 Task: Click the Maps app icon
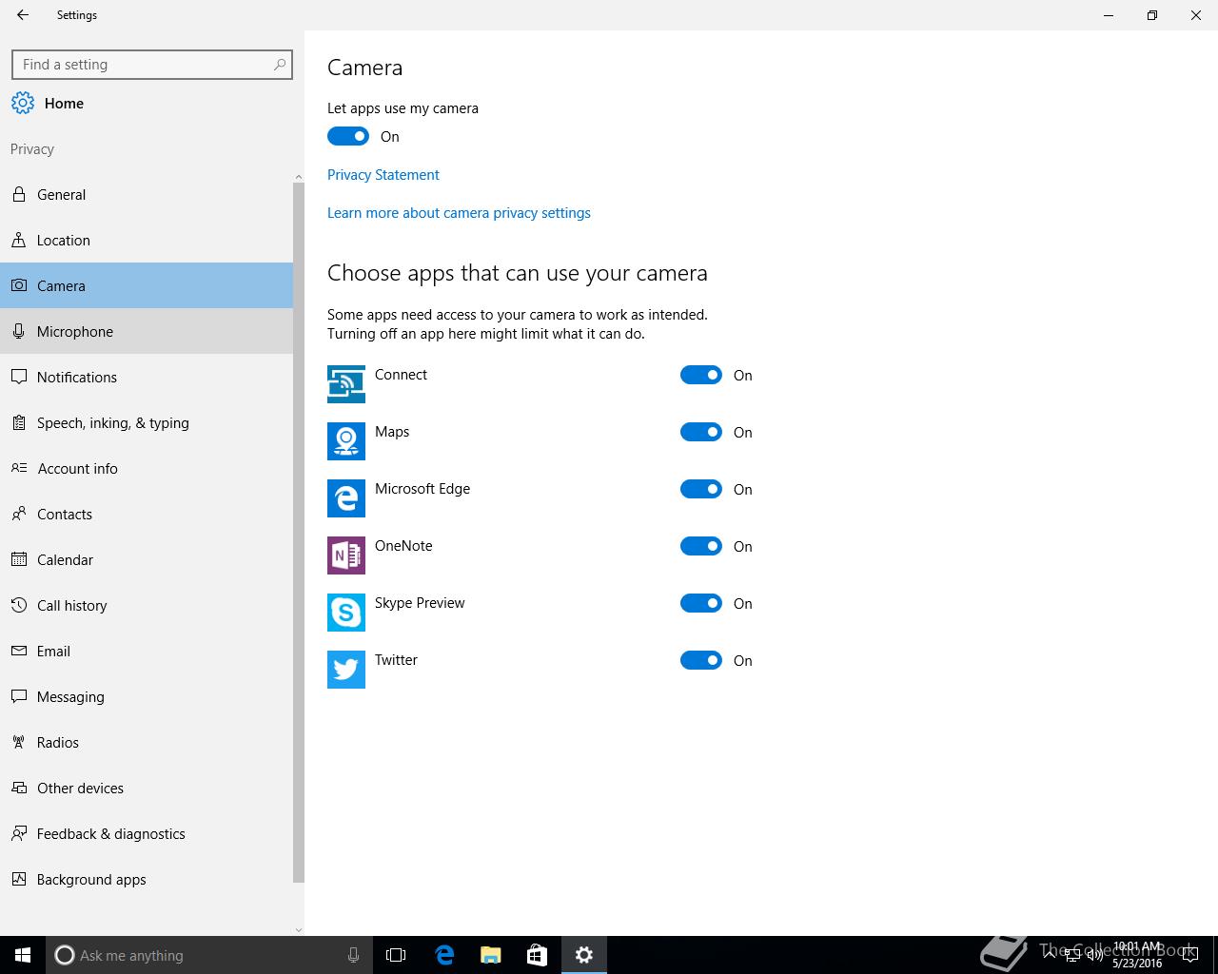(x=346, y=441)
